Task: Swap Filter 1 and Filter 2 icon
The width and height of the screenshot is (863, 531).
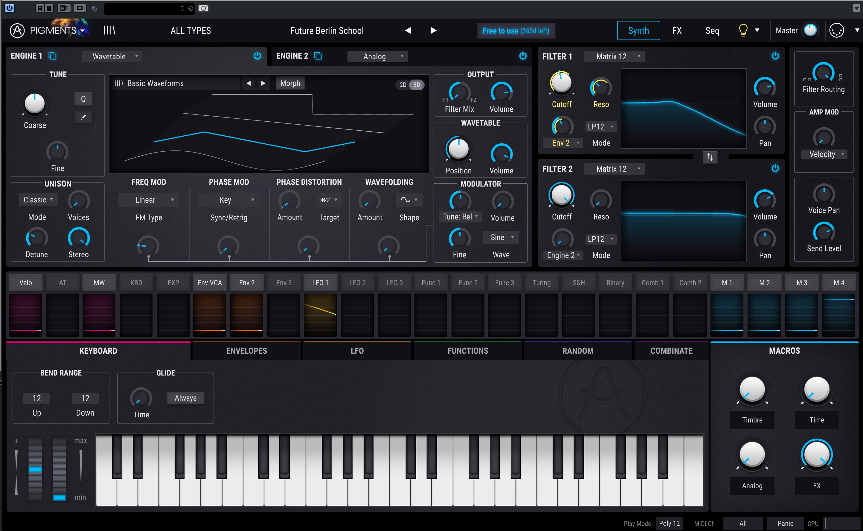Action: click(710, 157)
